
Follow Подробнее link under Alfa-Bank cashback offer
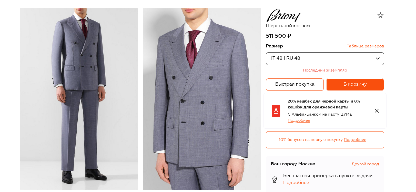point(299,120)
